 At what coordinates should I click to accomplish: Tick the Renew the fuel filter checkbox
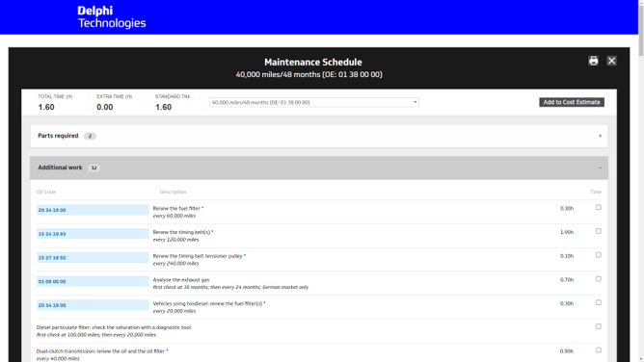pos(599,207)
